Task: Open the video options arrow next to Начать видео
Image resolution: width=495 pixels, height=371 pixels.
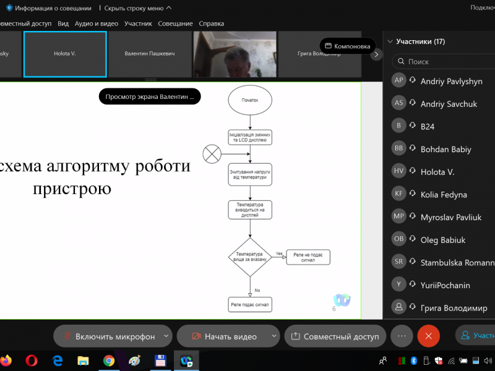Action: (274, 336)
